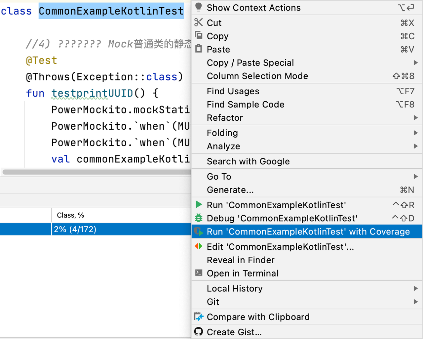Viewport: 423px width, 339px height.
Task: Run 'CommonExampleKotlinTest' with Coverage
Action: point(307,231)
